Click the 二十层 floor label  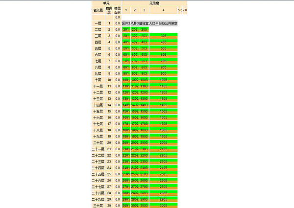coord(98,142)
